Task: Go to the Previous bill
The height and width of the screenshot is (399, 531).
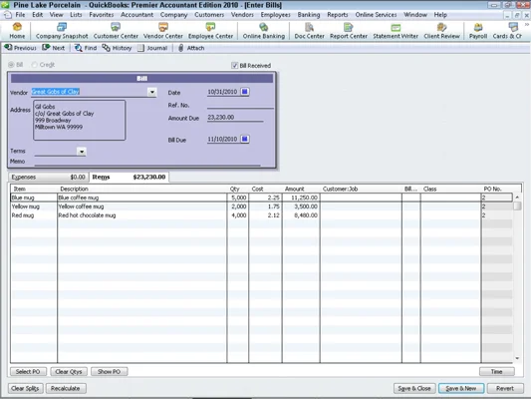Action: coord(20,48)
